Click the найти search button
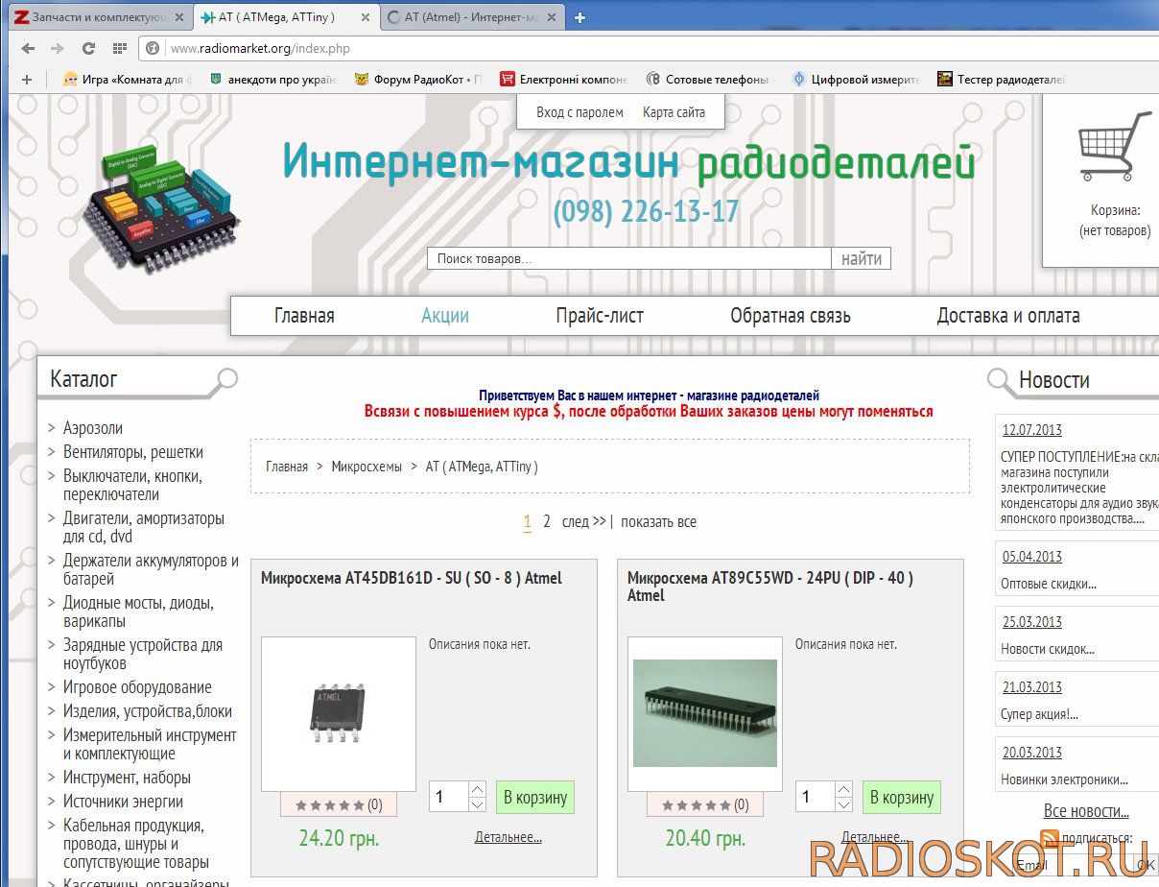This screenshot has width=1159, height=887. tap(862, 258)
